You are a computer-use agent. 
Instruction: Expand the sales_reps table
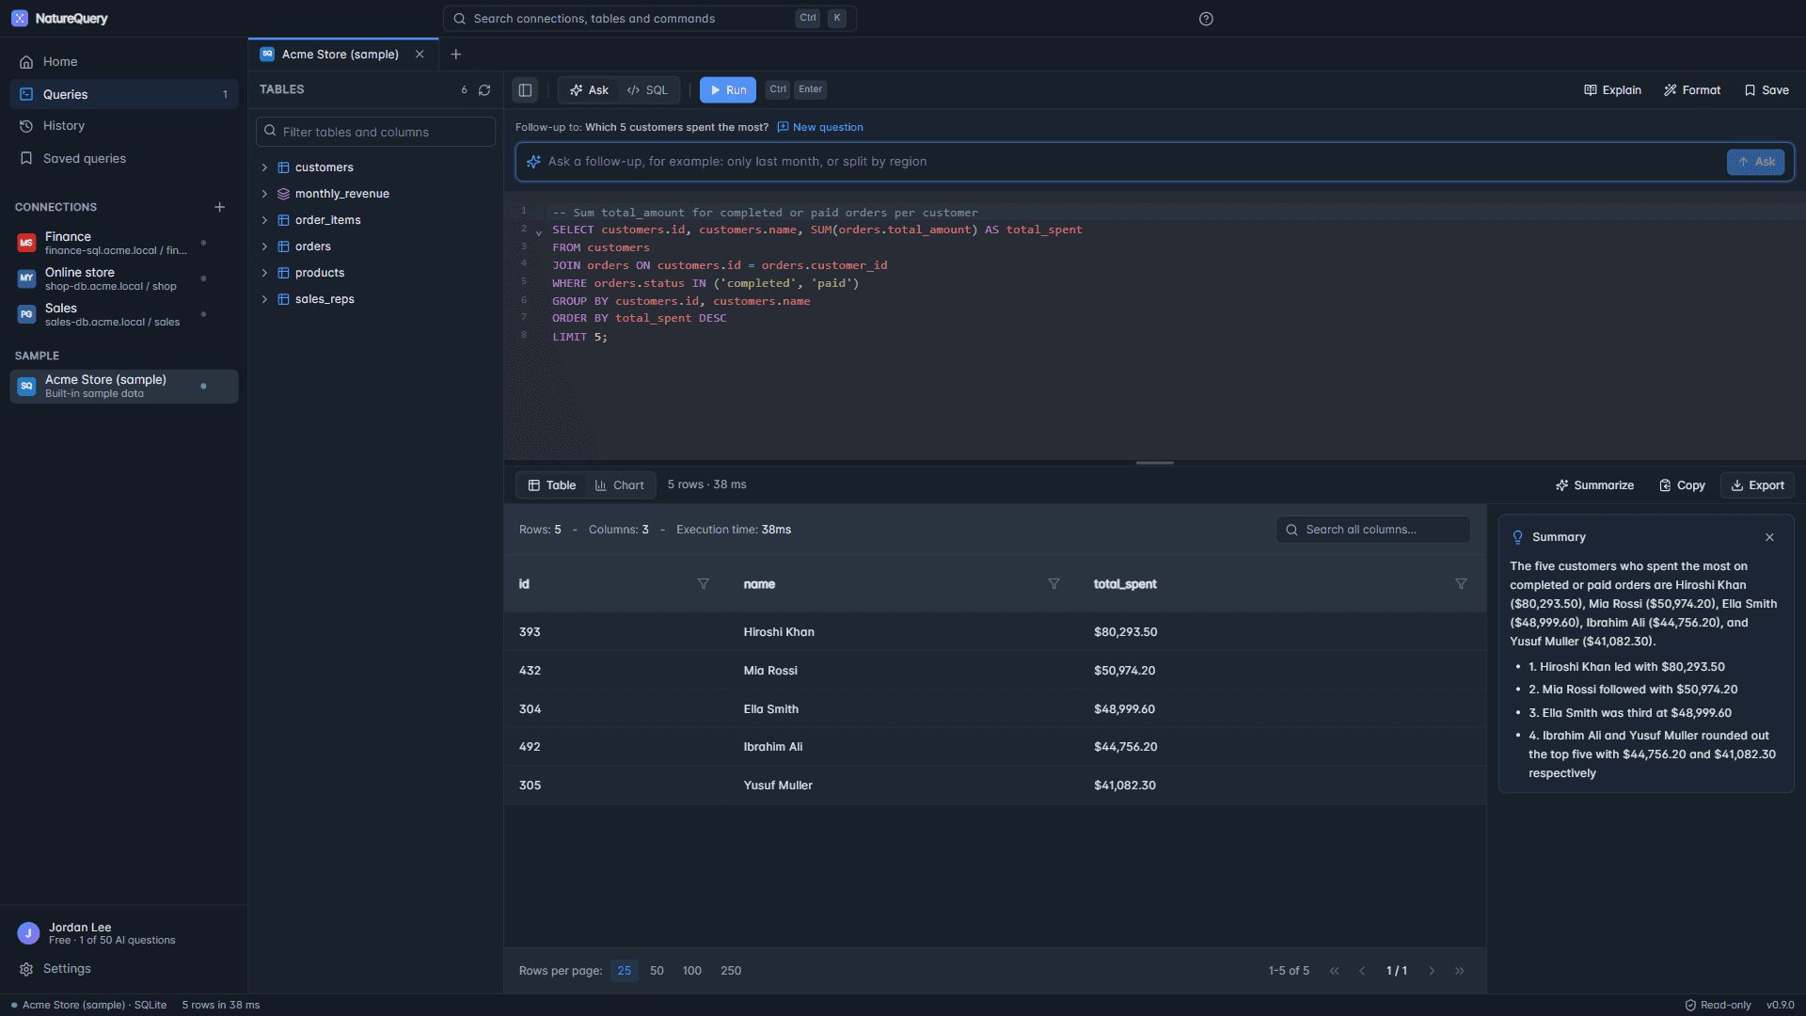(x=264, y=299)
